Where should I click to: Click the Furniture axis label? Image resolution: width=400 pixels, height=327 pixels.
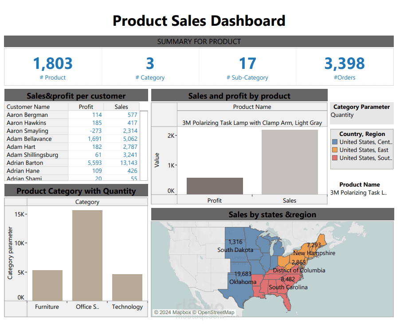47,307
